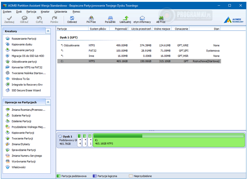Choose Zmiana Rozmiaru/Przenoszenie operation

click(28, 110)
